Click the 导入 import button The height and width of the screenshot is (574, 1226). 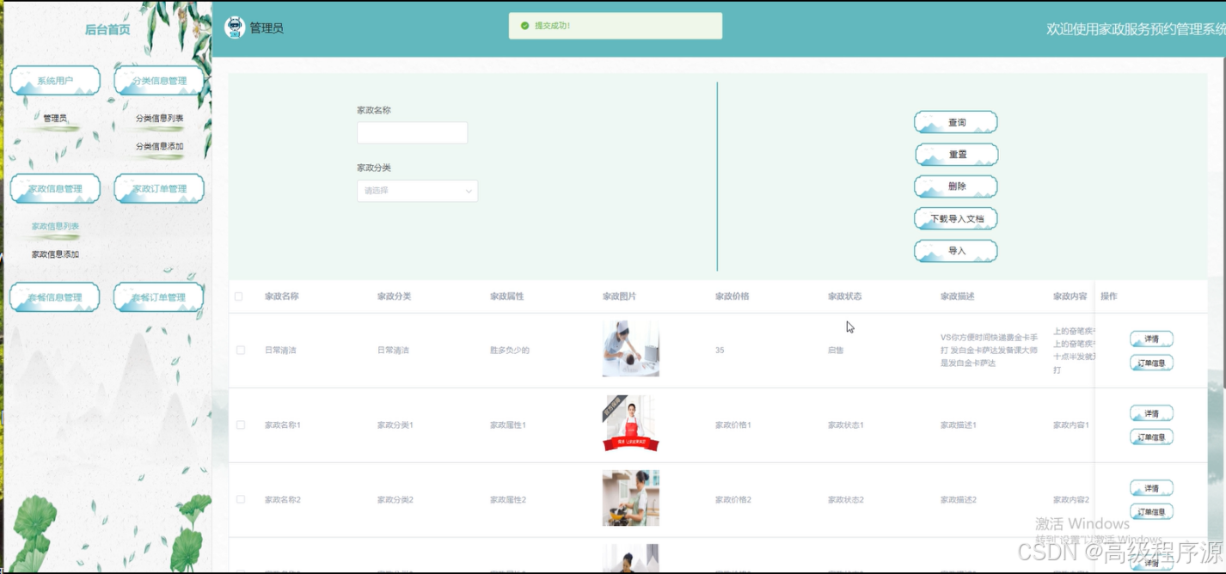[x=956, y=251]
